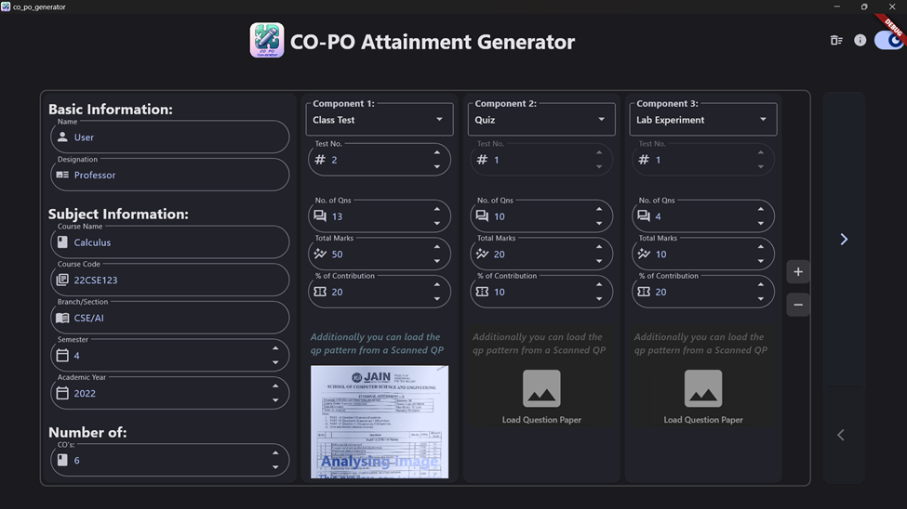The image size is (907, 509).
Task: Click the CO-PO Generator app logo
Action: point(267,41)
